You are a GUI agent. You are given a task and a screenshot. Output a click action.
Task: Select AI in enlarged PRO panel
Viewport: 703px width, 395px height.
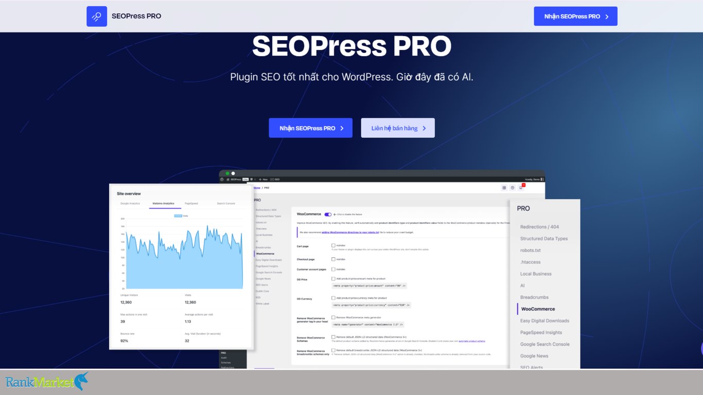pyautogui.click(x=522, y=285)
